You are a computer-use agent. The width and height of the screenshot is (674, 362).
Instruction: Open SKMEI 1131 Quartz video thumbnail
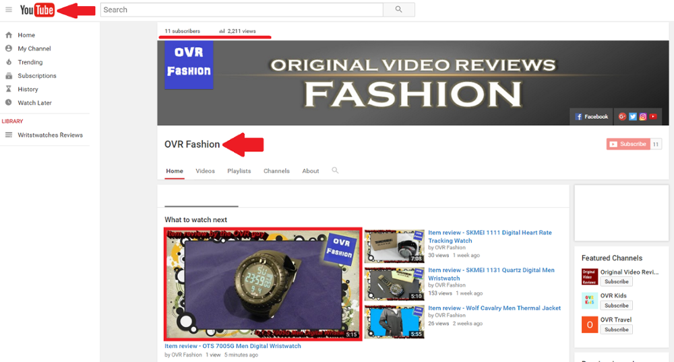click(394, 284)
